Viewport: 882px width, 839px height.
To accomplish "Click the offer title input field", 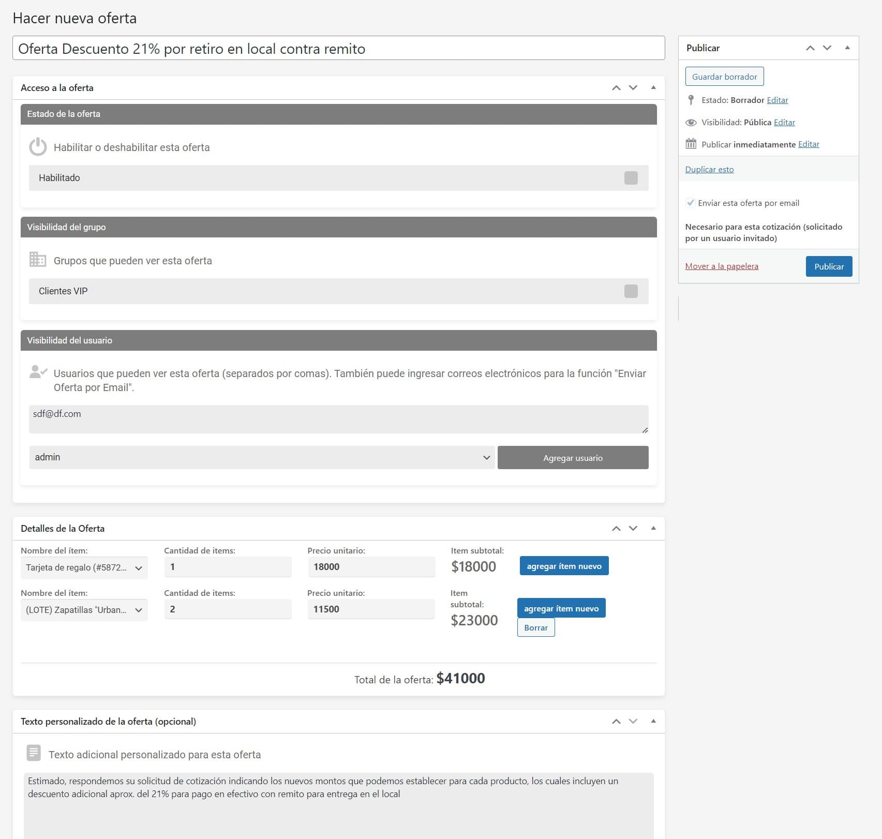I will (x=338, y=48).
